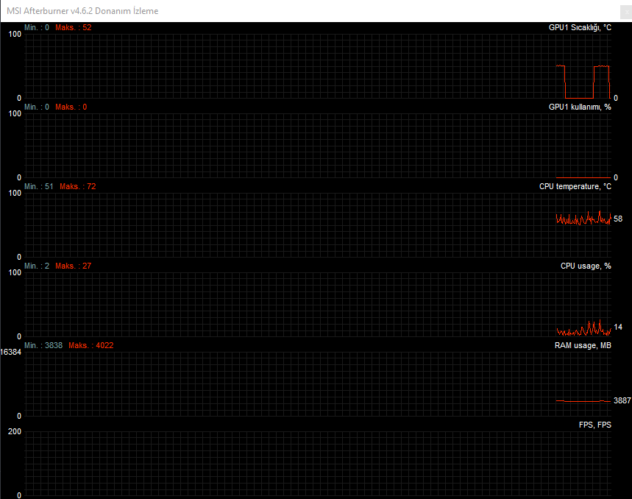This screenshot has width=632, height=499.
Task: Click the current CPU temperature value 58
Action: pos(618,219)
